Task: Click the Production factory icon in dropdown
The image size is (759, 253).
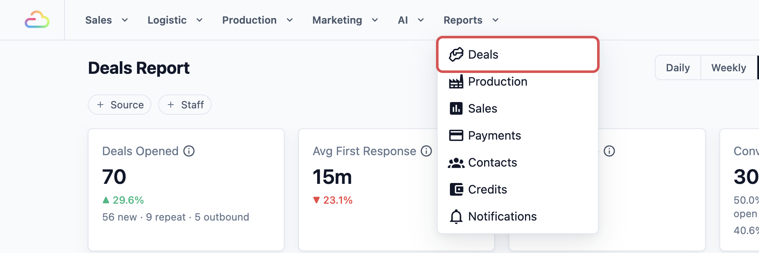Action: click(456, 81)
